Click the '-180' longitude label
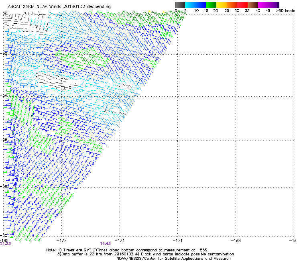297x261 pixels. [x=4, y=241]
